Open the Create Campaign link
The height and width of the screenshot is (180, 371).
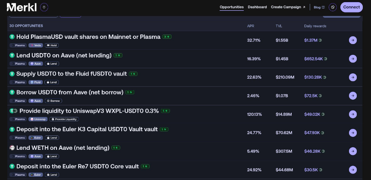point(288,7)
